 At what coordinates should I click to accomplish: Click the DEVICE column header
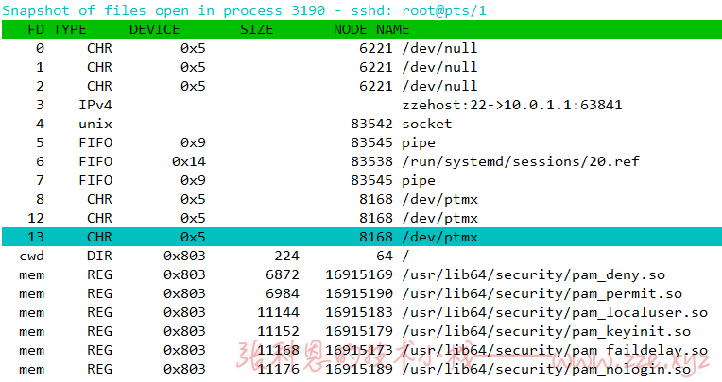coord(154,29)
